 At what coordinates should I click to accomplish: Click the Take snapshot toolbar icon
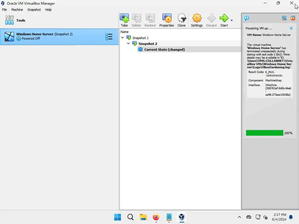click(124, 18)
